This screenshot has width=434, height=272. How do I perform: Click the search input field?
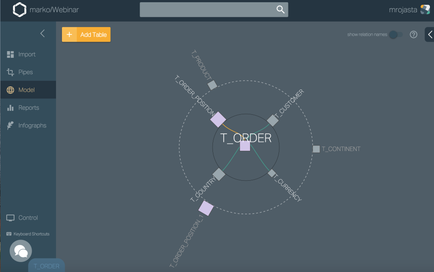click(x=208, y=9)
